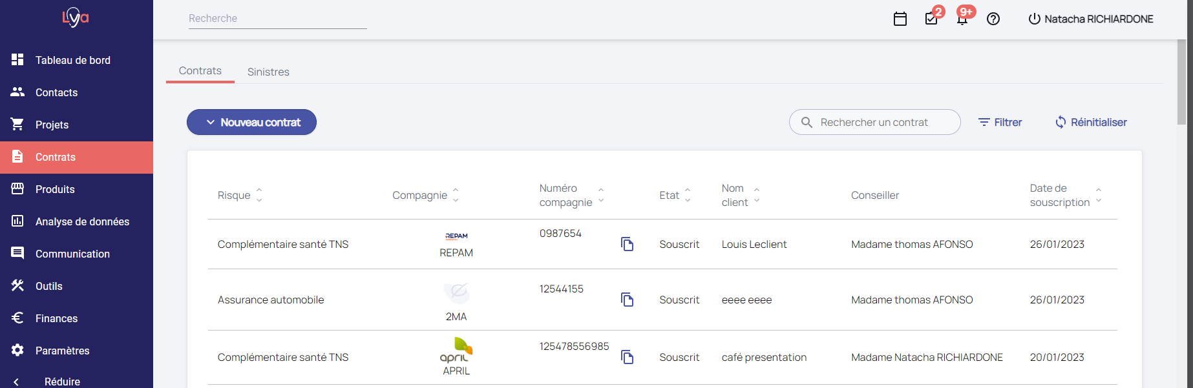Click the Réinitialiser button
This screenshot has height=388, width=1193.
[1091, 122]
